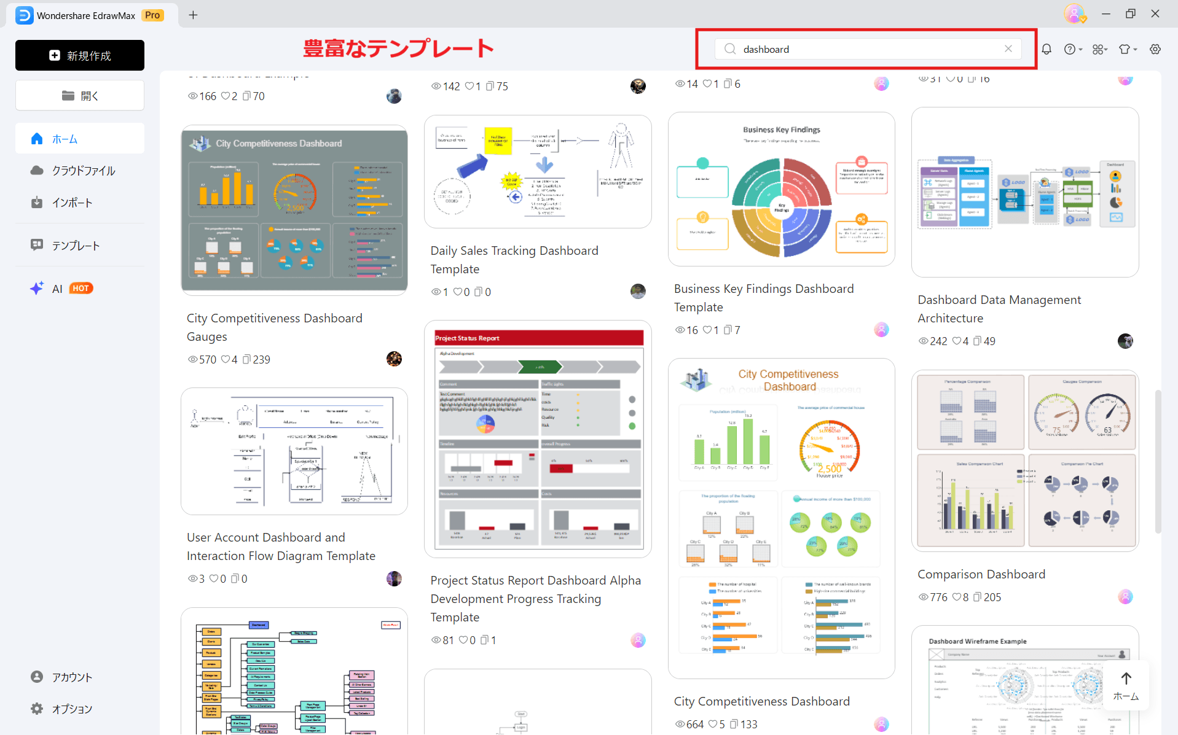Click Business Key Findings Dashboard Template title
This screenshot has height=735, width=1178.
click(764, 298)
